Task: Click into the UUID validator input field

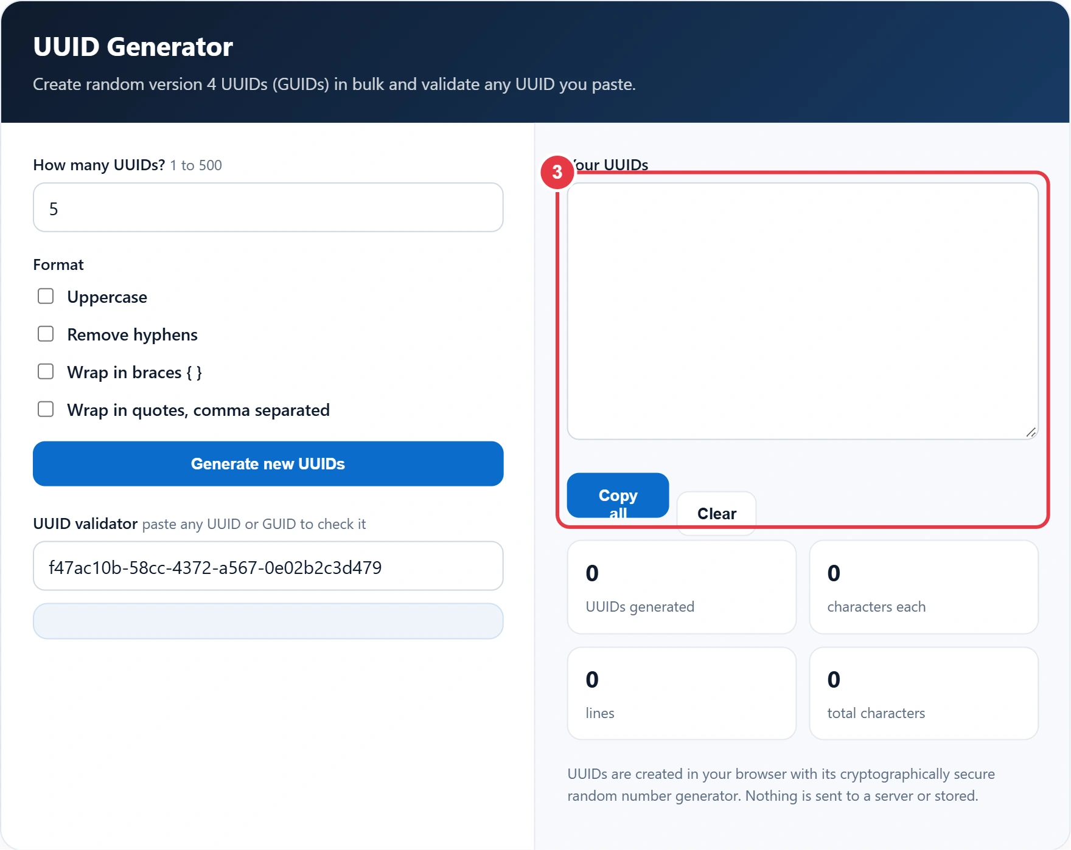Action: (268, 566)
